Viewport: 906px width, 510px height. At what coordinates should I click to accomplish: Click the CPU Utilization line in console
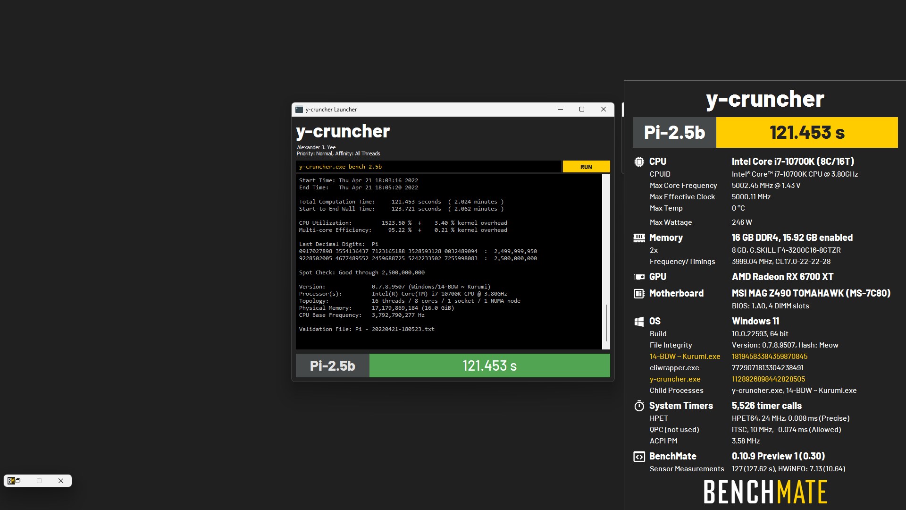point(403,223)
